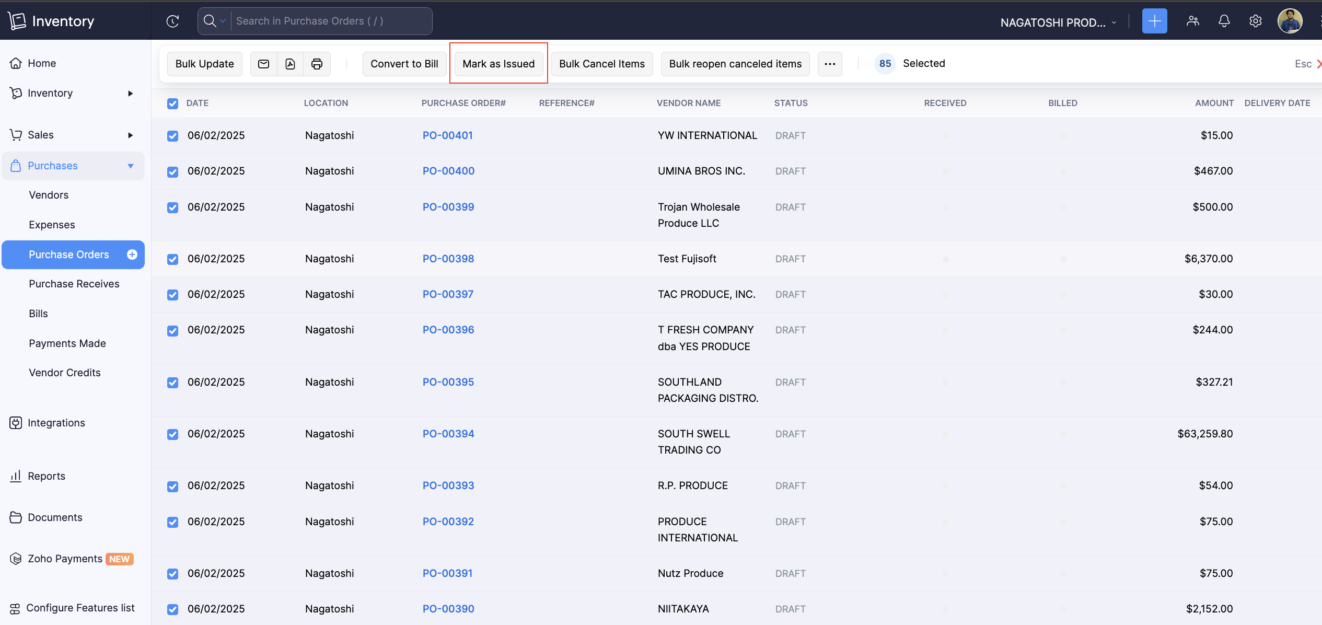
Task: Click the Integrations icon in sidebar
Action: click(x=16, y=423)
